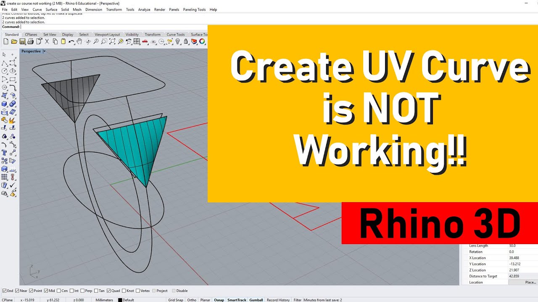Open the Curve menu
This screenshot has width=538, height=302.
click(x=37, y=10)
